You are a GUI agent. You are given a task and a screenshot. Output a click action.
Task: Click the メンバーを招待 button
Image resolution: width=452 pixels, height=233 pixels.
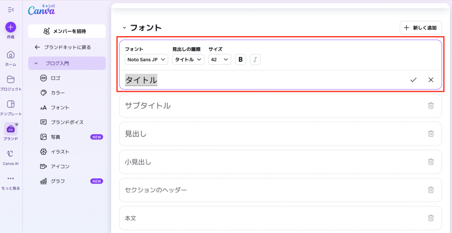[x=67, y=31]
